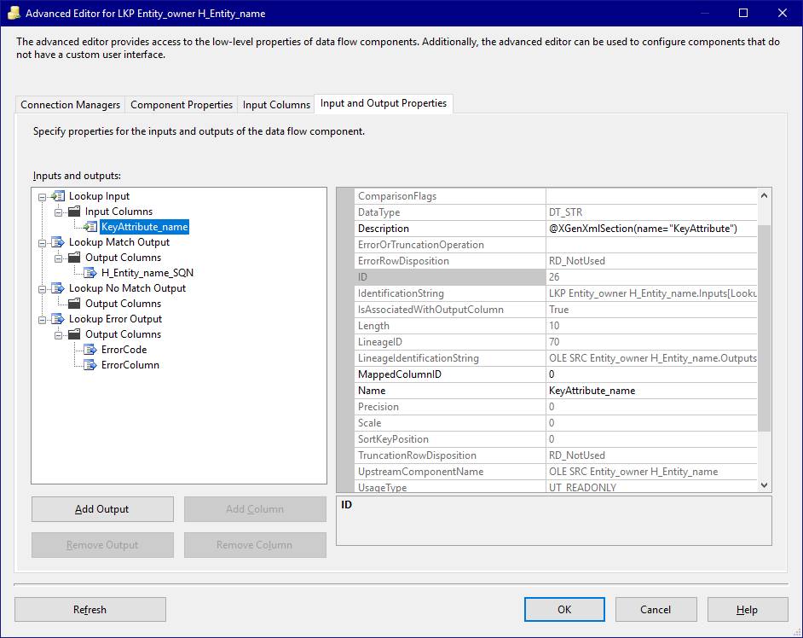The image size is (803, 638).
Task: Click the H_Entity_name_SQN output column icon
Action: pyautogui.click(x=90, y=273)
